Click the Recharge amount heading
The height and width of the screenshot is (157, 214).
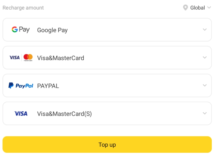tap(23, 8)
